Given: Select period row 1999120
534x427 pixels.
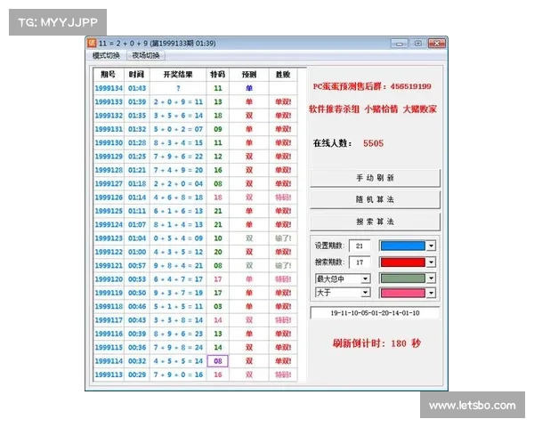Looking at the screenshot, I should point(195,278).
